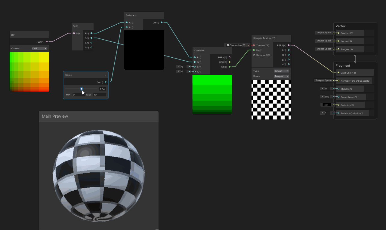Open the Space dropdown set to Tangent
Viewport: 386px width, 230px height.
tap(282, 76)
